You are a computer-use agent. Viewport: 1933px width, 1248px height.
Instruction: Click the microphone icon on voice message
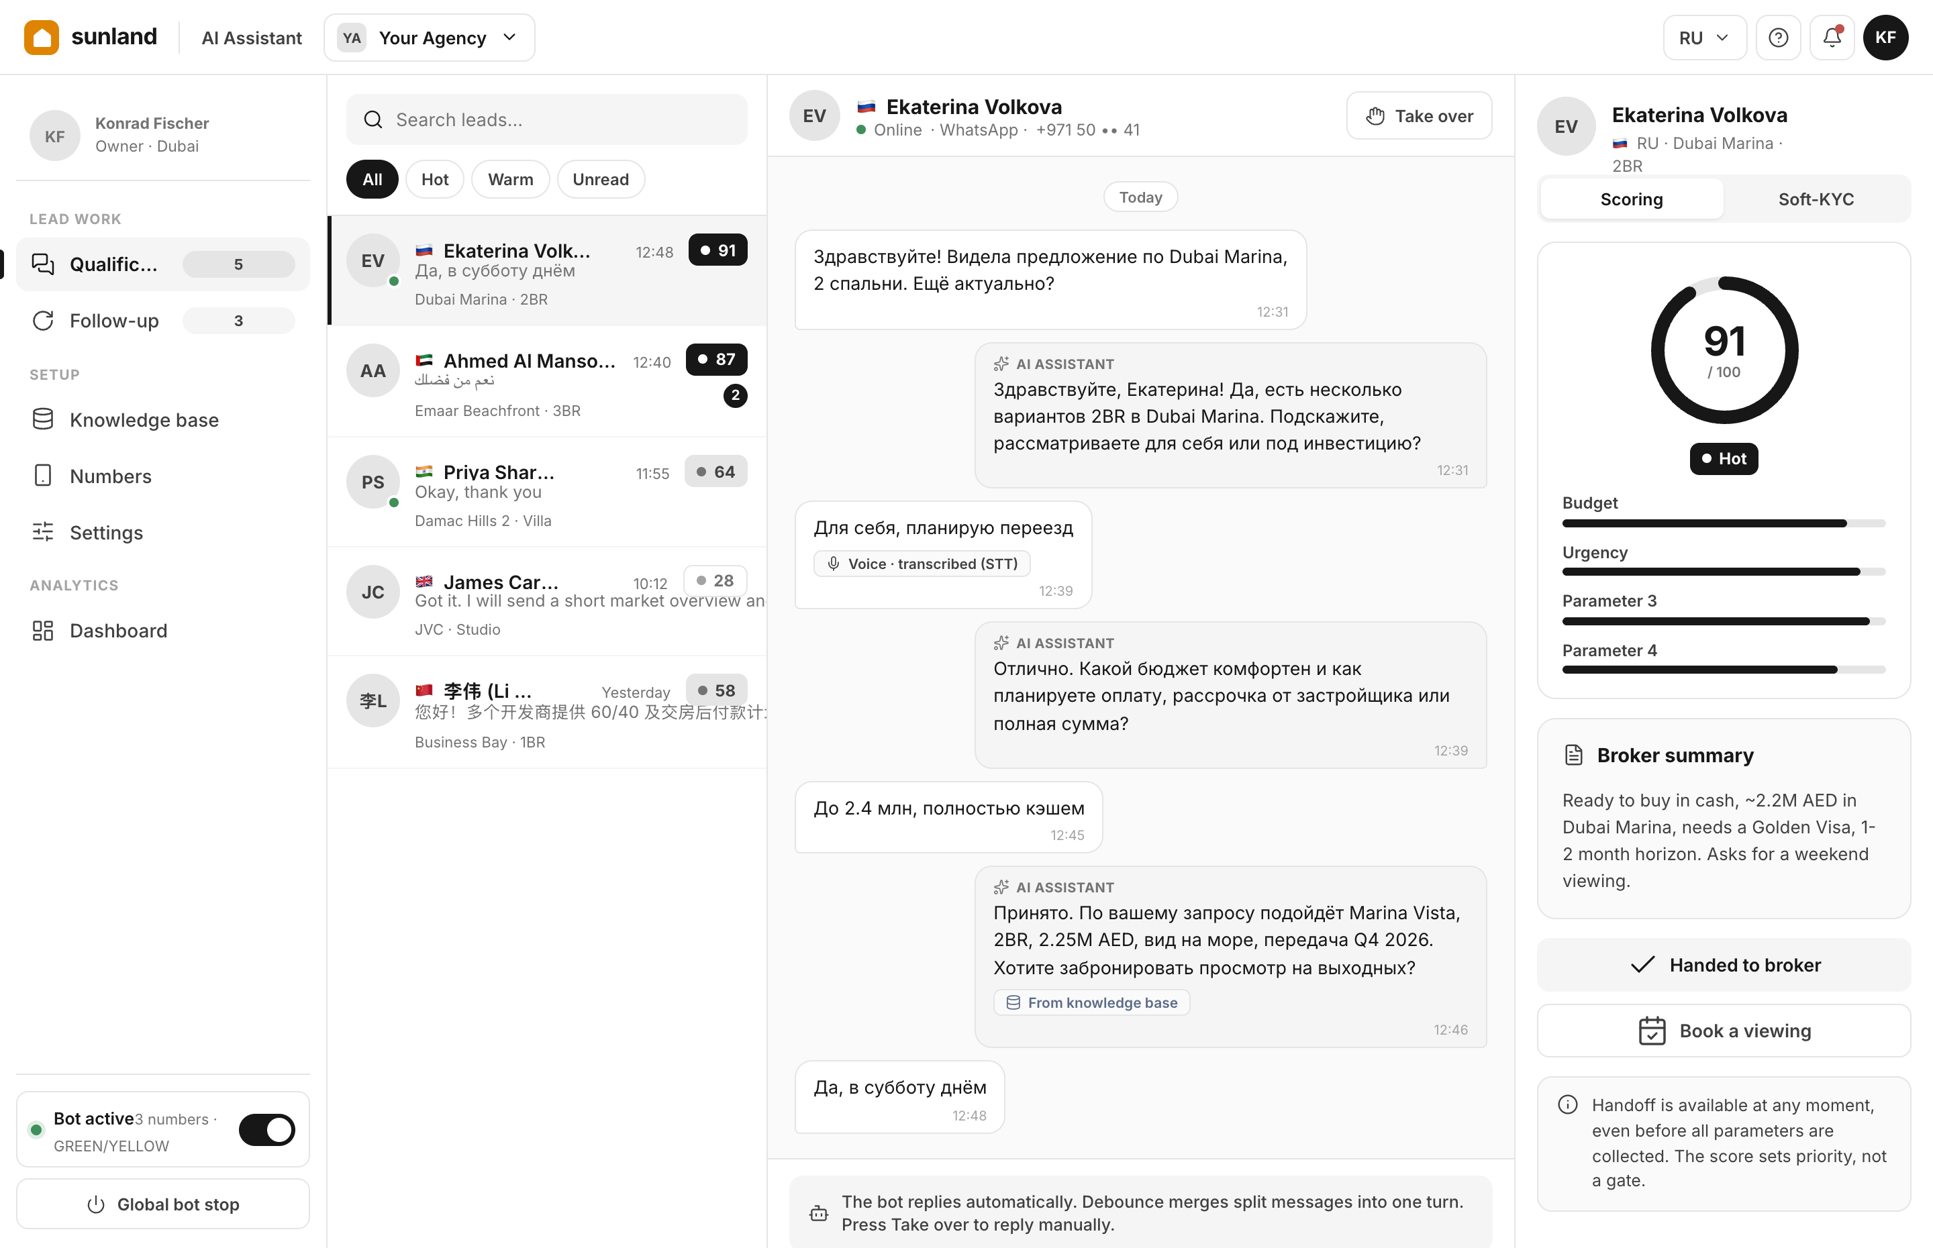pyautogui.click(x=833, y=563)
